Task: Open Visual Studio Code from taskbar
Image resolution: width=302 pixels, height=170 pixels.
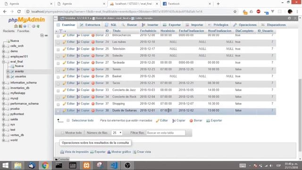Action: tap(114, 165)
